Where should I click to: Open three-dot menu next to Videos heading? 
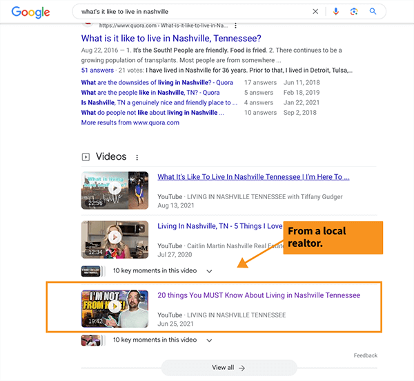(x=137, y=158)
